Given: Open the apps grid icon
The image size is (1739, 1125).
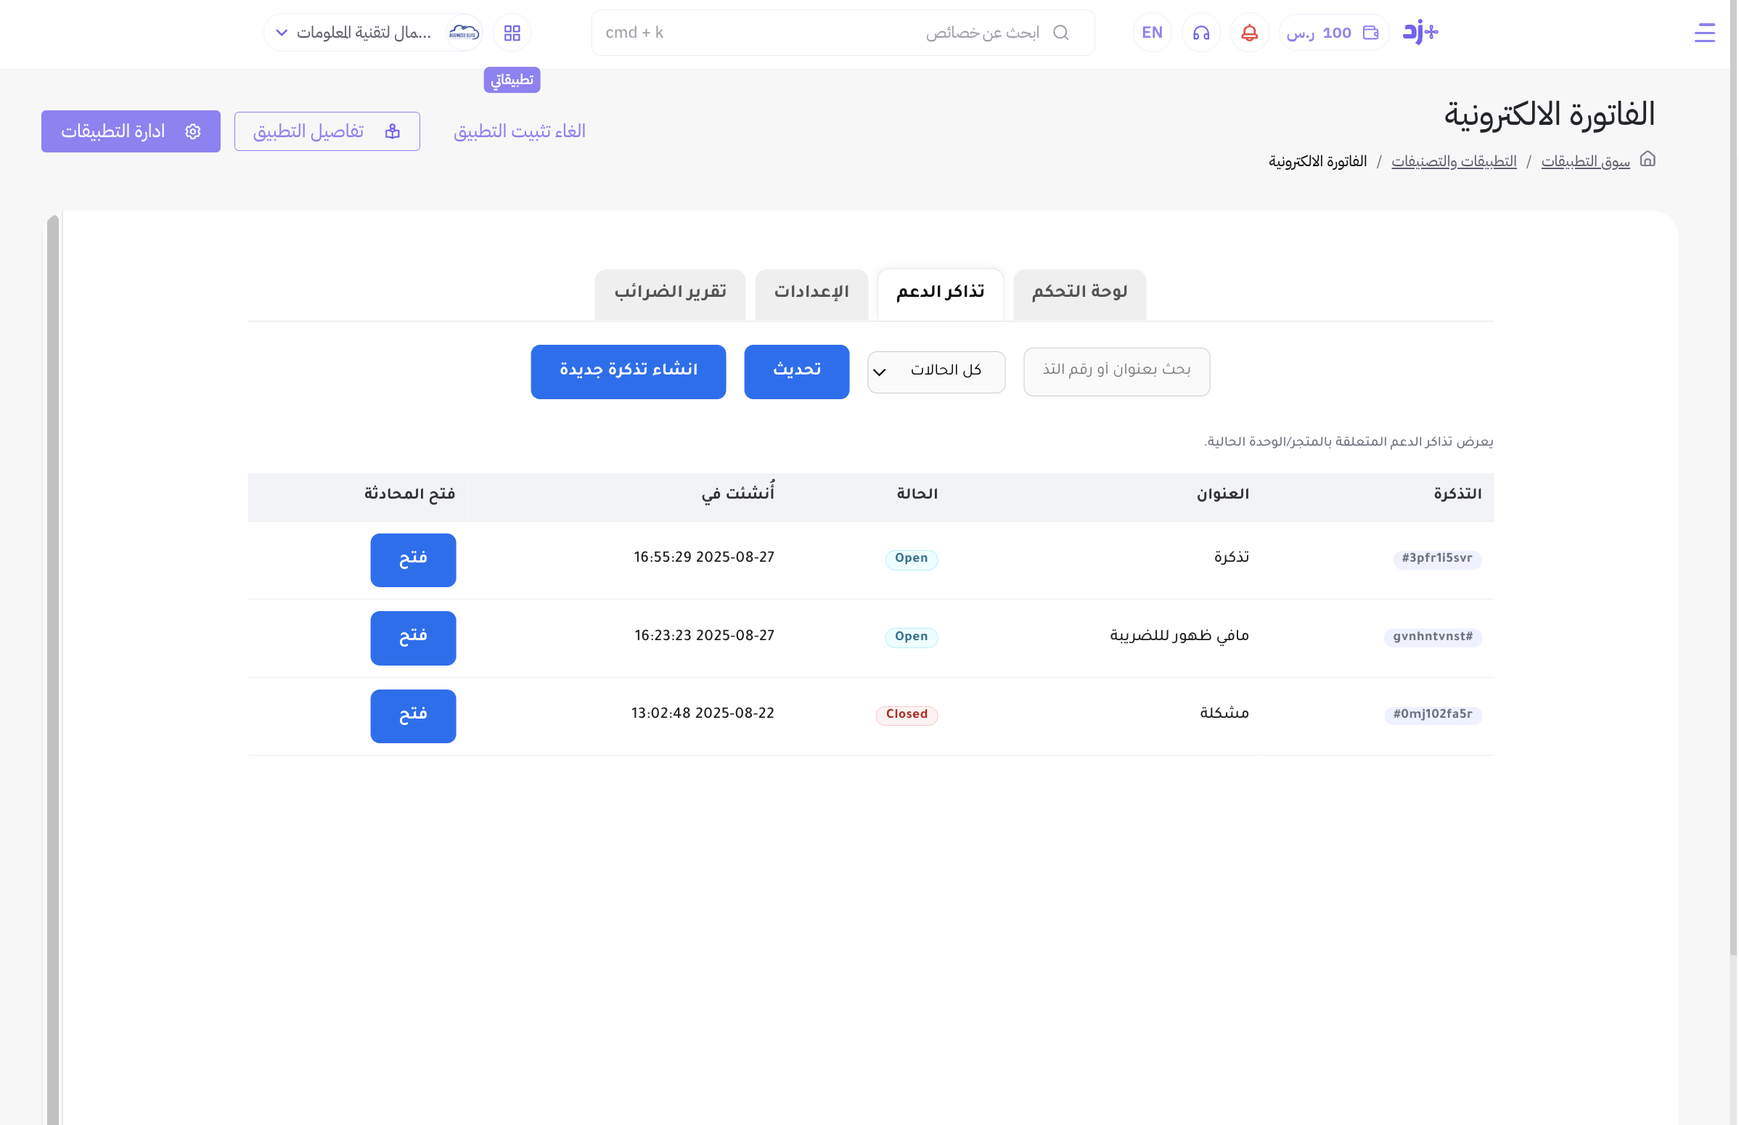Looking at the screenshot, I should click(x=512, y=33).
